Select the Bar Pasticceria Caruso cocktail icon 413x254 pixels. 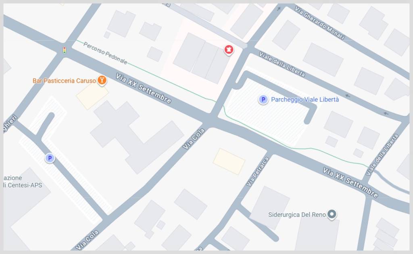click(102, 80)
